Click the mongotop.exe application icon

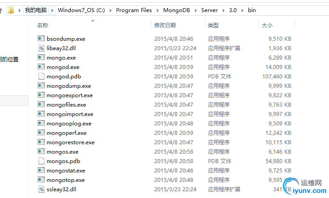[41, 180]
